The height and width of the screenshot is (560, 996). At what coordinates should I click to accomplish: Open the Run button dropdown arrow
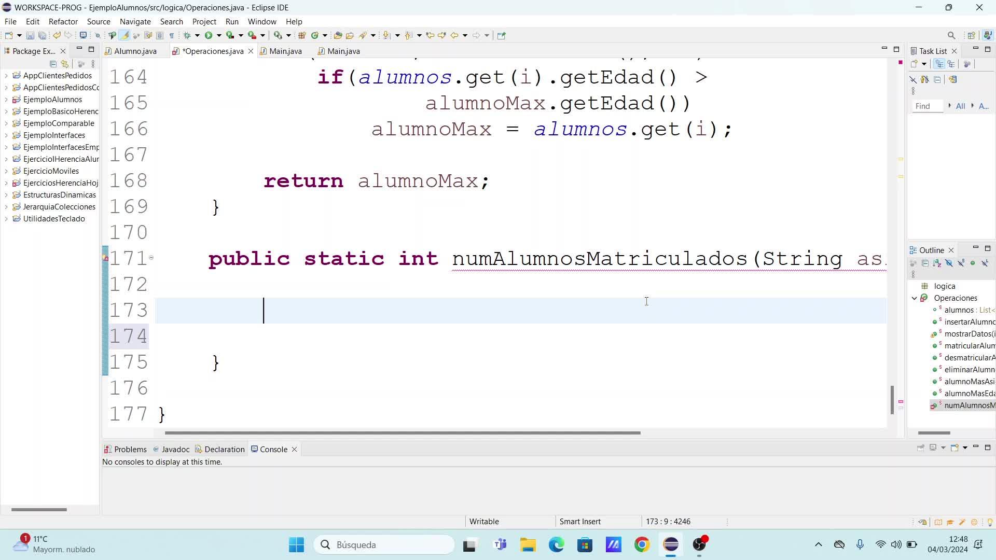click(x=219, y=35)
